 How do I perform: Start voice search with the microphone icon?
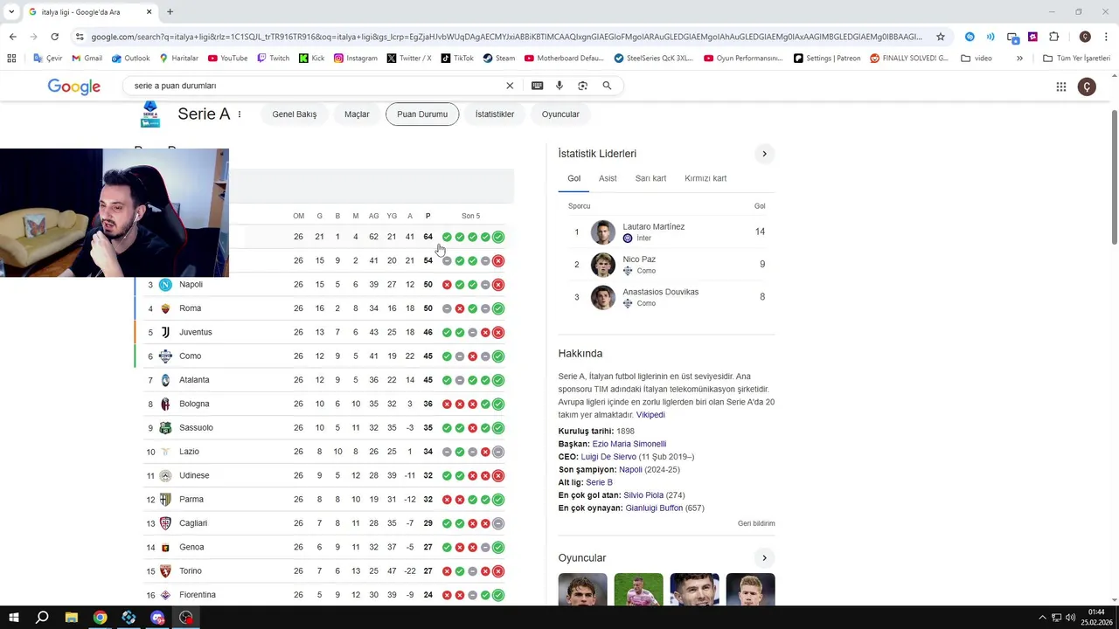click(x=559, y=86)
